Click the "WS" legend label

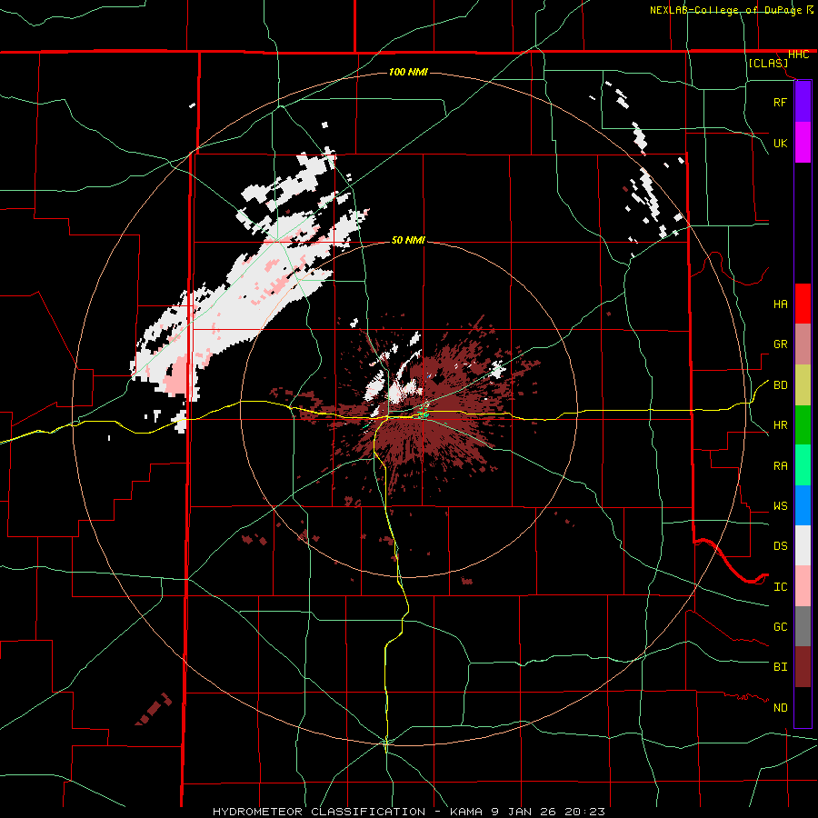(780, 506)
